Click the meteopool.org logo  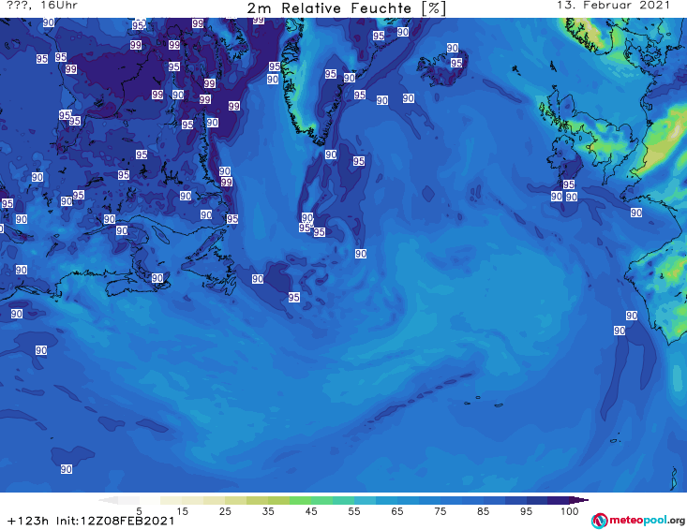[x=638, y=521]
